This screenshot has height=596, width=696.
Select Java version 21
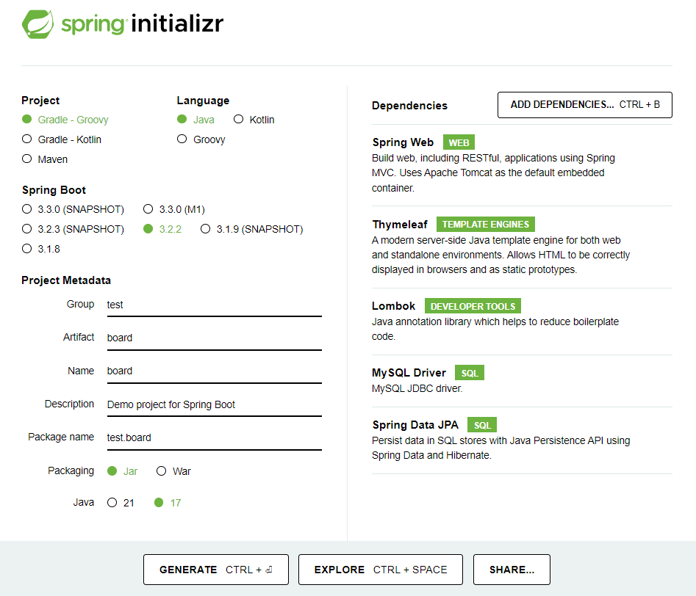pos(121,503)
